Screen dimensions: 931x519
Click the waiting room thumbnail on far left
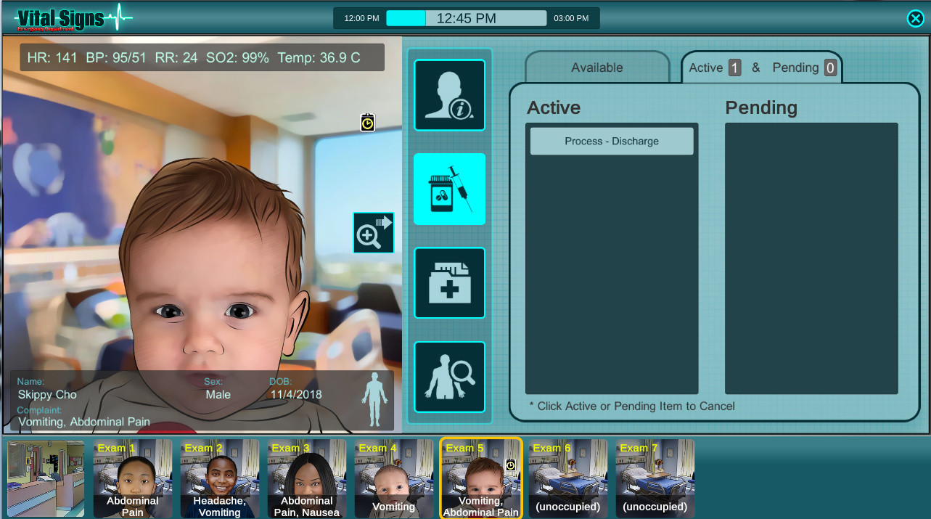point(45,478)
